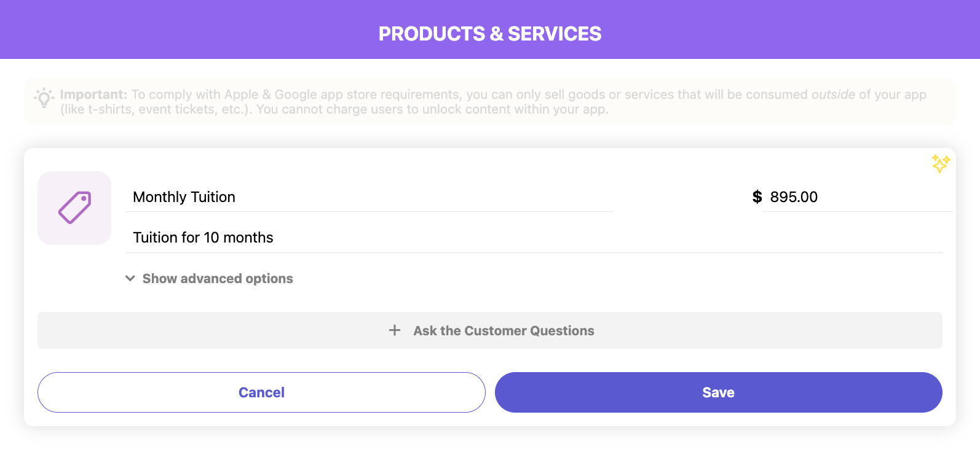Image resolution: width=980 pixels, height=463 pixels.
Task: Click the PRODUCTS & SERVICES header title
Action: click(x=490, y=34)
